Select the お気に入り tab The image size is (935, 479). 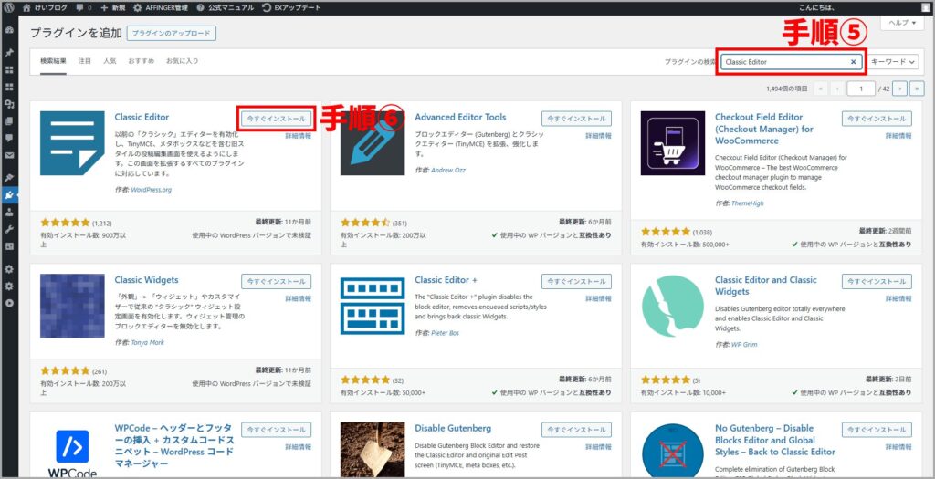coord(182,61)
